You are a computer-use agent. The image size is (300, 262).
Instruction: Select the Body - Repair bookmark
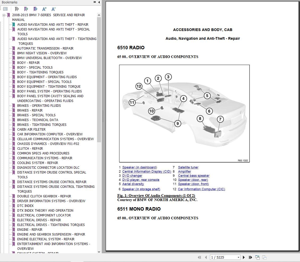click(28, 63)
